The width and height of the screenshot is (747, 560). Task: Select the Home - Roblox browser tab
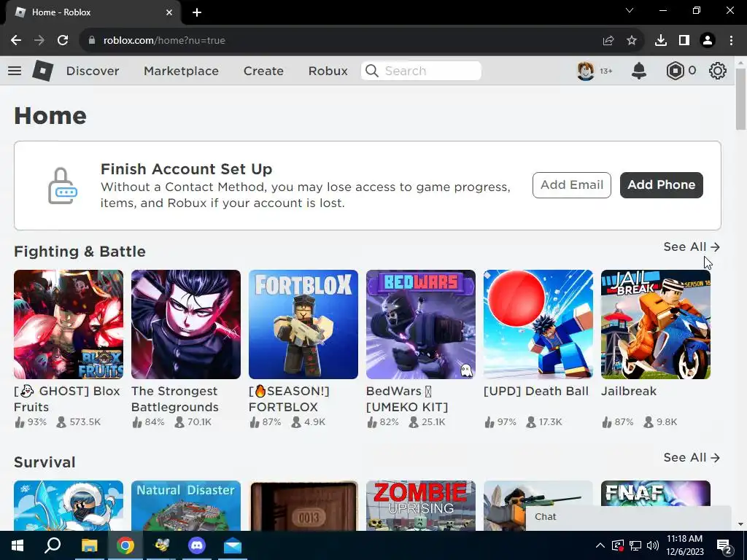tap(93, 12)
